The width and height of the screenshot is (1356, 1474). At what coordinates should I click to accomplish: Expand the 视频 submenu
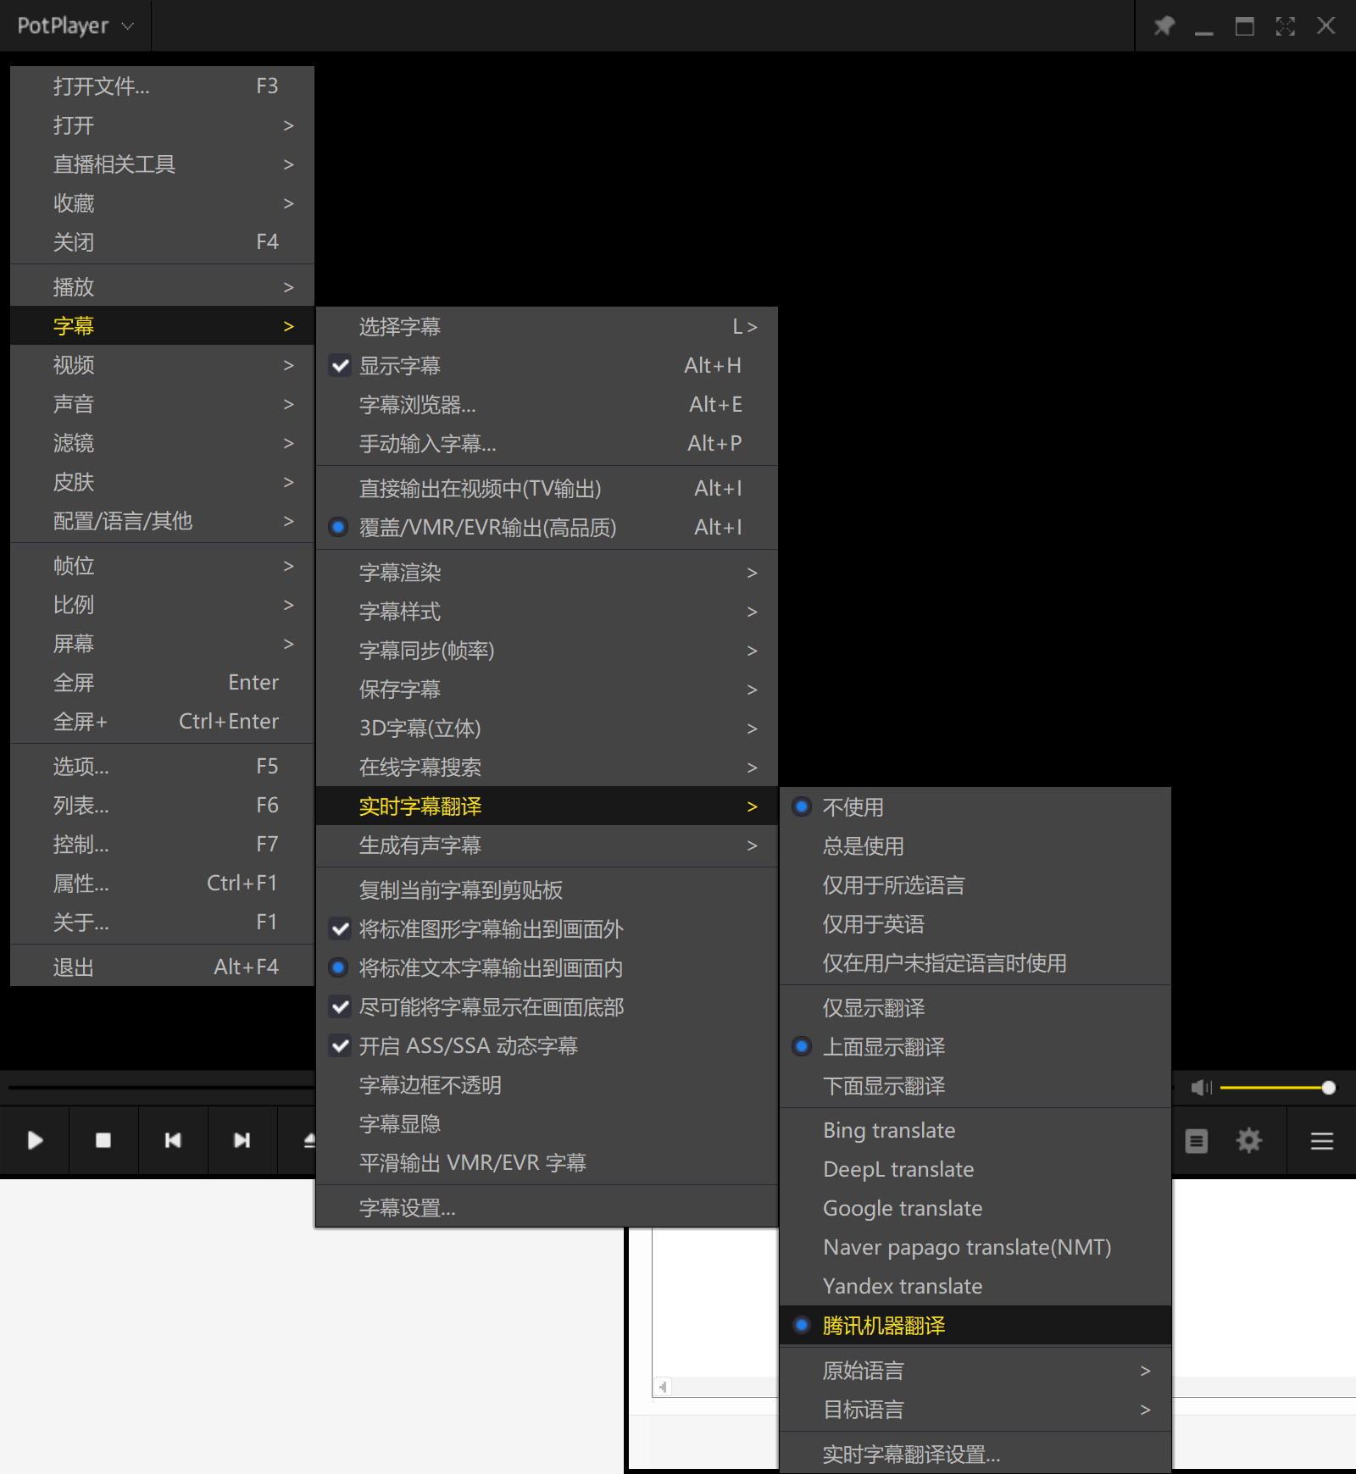pos(163,365)
